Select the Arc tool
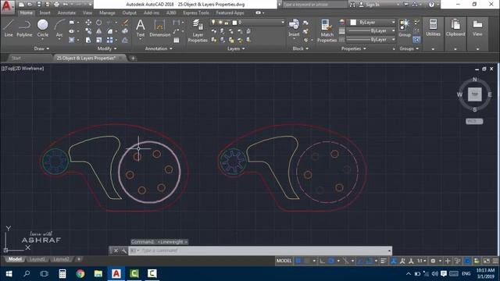This screenshot has width=500, height=281. click(x=59, y=28)
